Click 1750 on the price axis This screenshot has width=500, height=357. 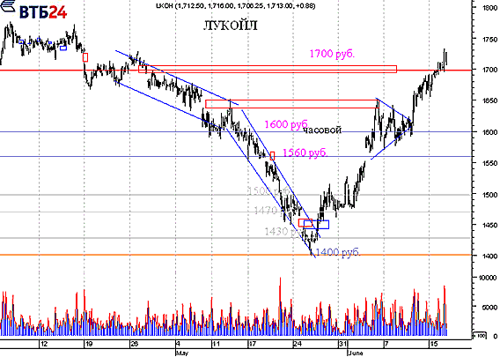click(489, 40)
